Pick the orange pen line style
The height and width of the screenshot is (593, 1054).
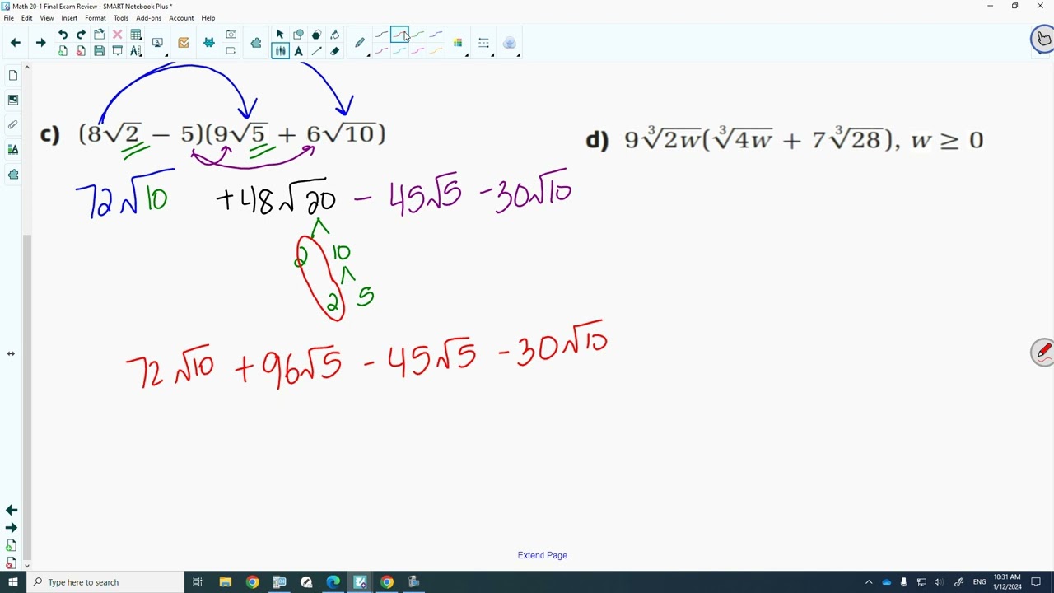tap(436, 51)
